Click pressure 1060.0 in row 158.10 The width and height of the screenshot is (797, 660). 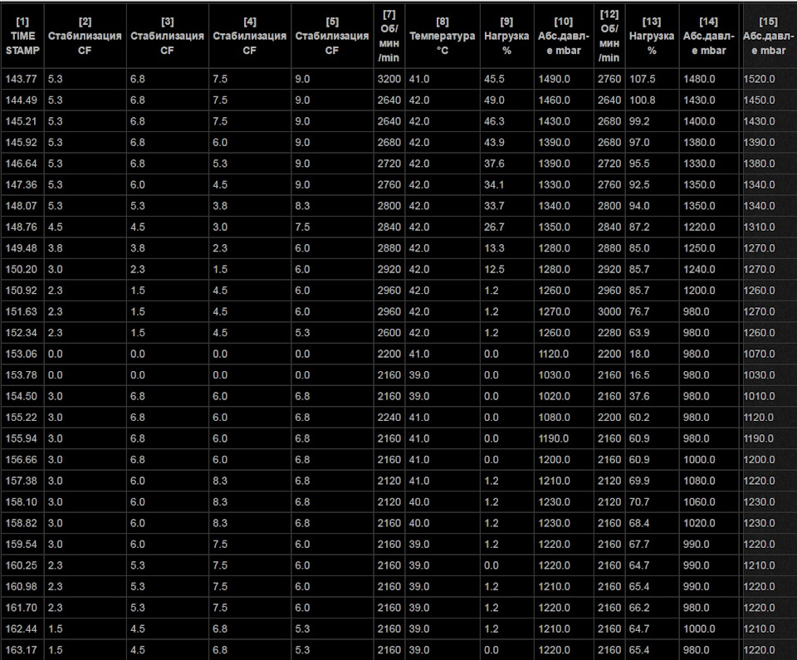(x=699, y=502)
